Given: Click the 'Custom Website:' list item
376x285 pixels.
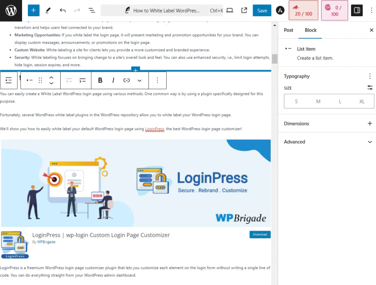Looking at the screenshot, I should click(112, 50).
